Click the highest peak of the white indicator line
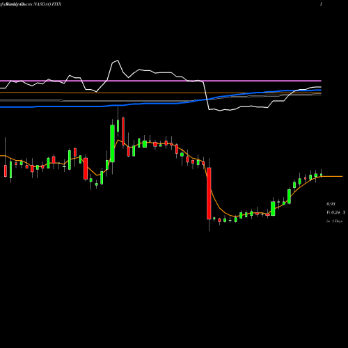Viewport: 348px width, 348px height. [118, 61]
